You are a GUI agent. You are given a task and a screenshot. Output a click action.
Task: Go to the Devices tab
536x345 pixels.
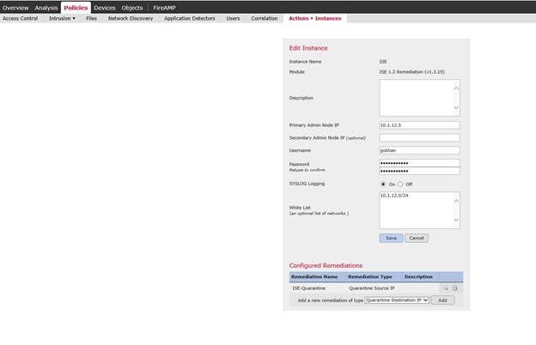pyautogui.click(x=105, y=8)
